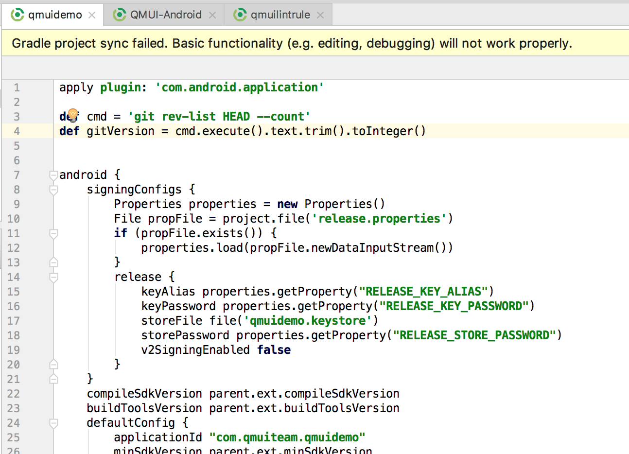
Task: Click 'com.android.application' string on line 1
Action: coord(240,87)
